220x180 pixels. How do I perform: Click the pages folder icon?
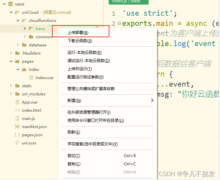(17, 61)
